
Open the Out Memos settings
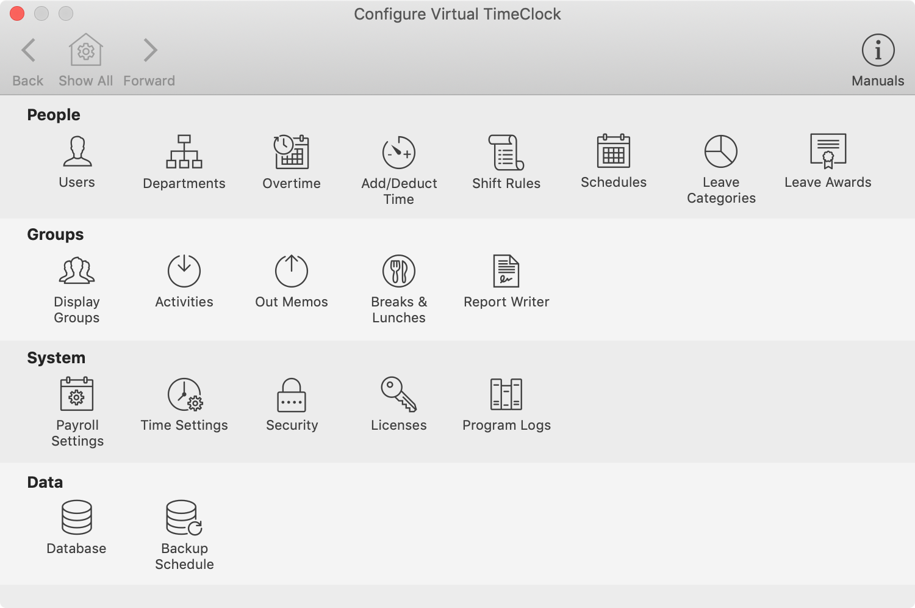292,271
